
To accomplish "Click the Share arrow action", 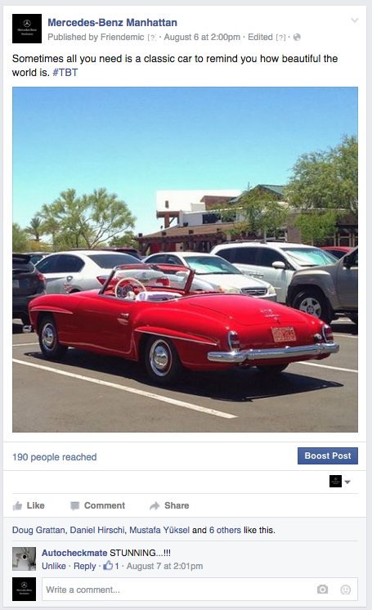I will [x=169, y=505].
